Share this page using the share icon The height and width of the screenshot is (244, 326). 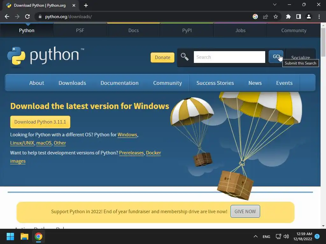pyautogui.click(x=266, y=17)
